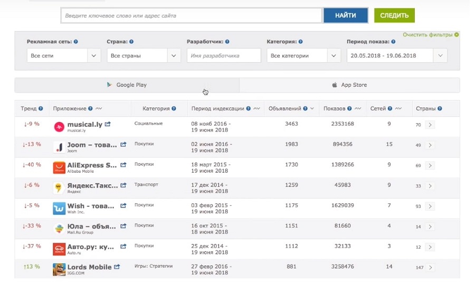Expand countries for Lords Mobile row
Image resolution: width=475 pixels, height=287 pixels.
click(430, 268)
